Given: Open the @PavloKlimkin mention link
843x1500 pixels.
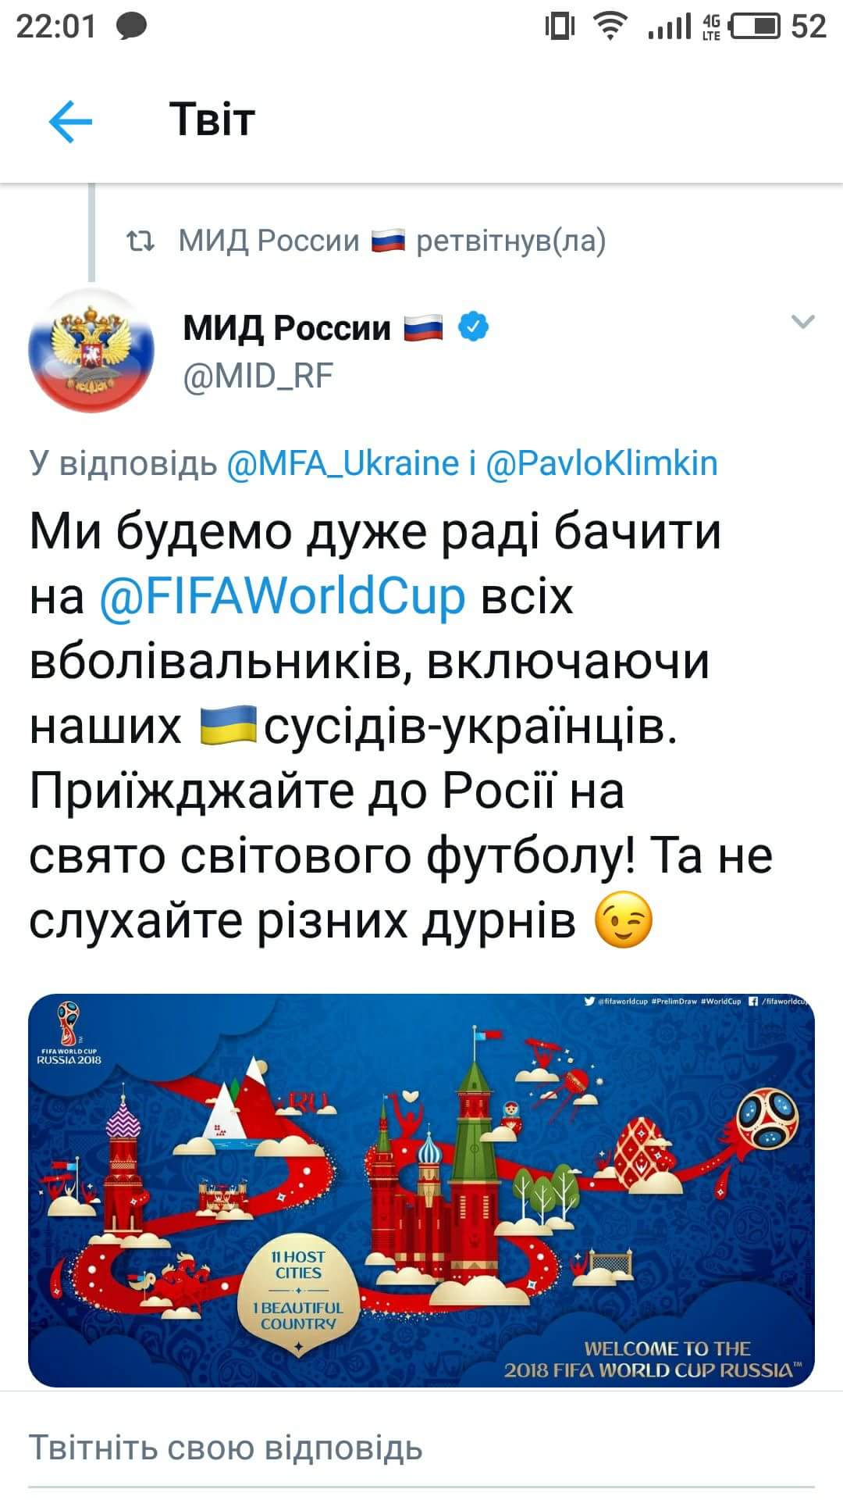Looking at the screenshot, I should click(601, 463).
